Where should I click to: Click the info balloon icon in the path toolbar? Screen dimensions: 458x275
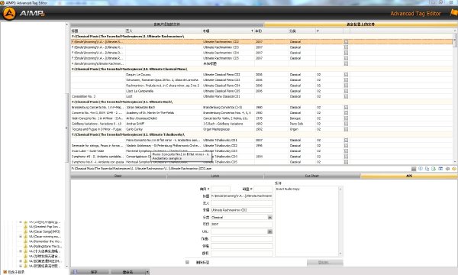point(421,169)
